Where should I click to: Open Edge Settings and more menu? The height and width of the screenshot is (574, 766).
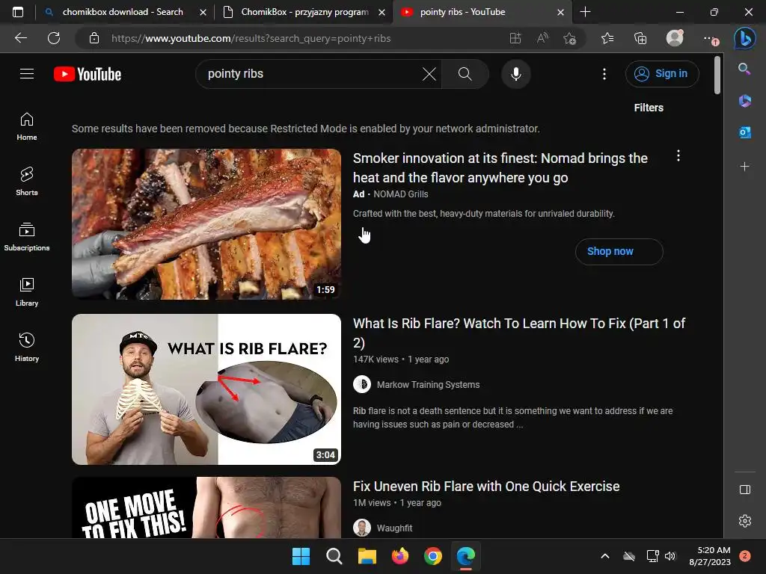(x=710, y=39)
